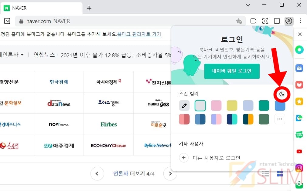Open 연합뉴스 news source link
Screen dimensions: 307x191
[x=44, y=55]
